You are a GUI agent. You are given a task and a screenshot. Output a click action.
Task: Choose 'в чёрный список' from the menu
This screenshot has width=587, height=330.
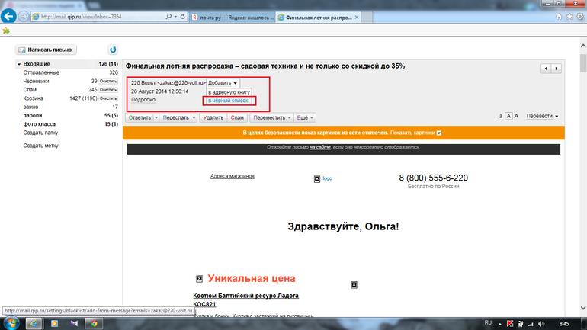pos(229,101)
